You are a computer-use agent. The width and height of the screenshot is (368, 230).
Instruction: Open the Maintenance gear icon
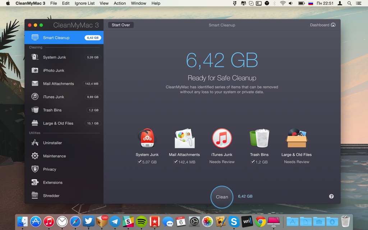tap(35, 156)
